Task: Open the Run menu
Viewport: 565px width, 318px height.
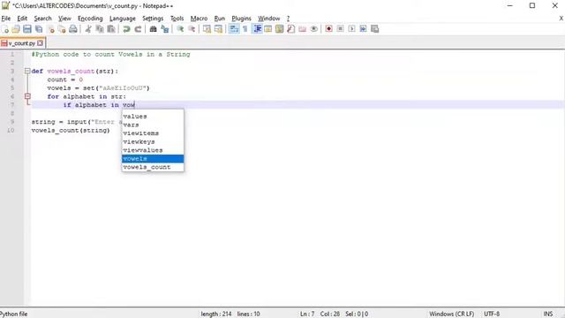Action: coord(220,19)
